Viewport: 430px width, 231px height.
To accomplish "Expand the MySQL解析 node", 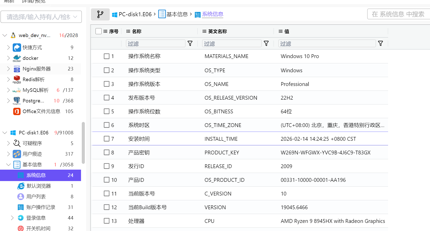I will tap(8, 90).
